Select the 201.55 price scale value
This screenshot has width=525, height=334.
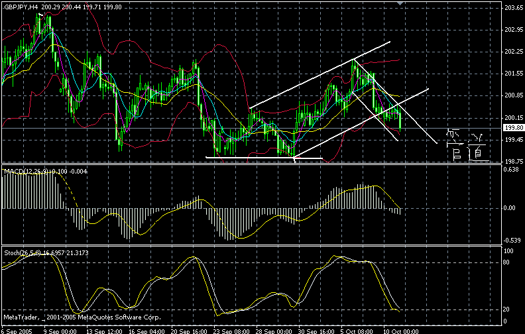click(514, 74)
